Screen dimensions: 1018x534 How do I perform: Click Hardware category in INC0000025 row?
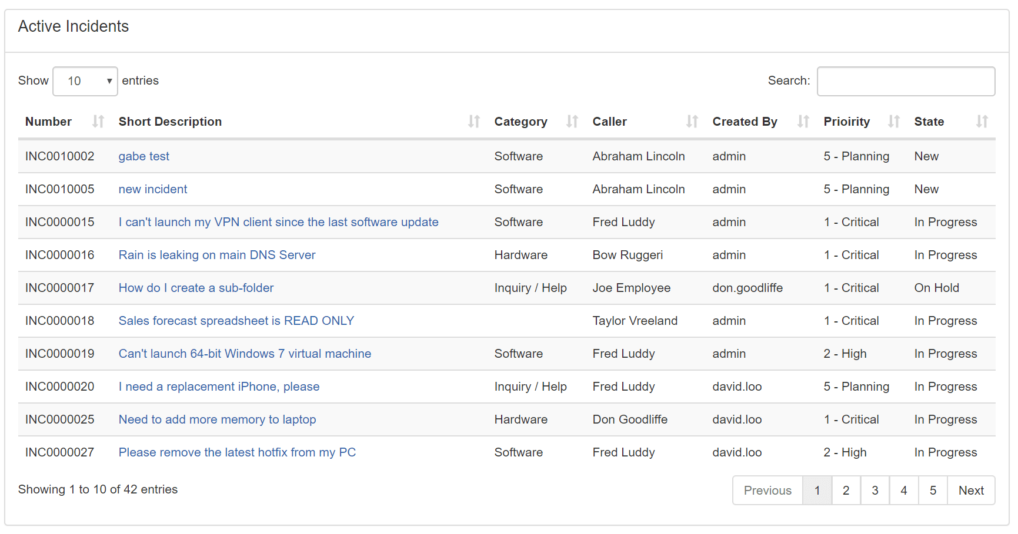[x=521, y=419]
